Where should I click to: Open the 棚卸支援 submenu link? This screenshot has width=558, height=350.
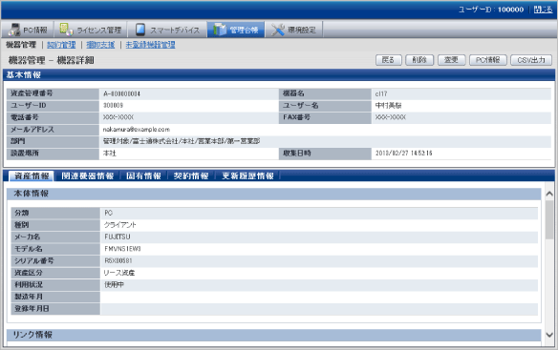coord(100,45)
